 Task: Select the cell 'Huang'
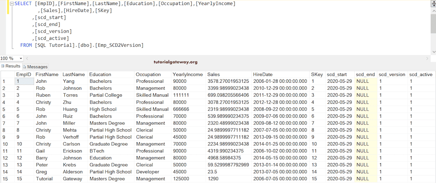coord(74,109)
